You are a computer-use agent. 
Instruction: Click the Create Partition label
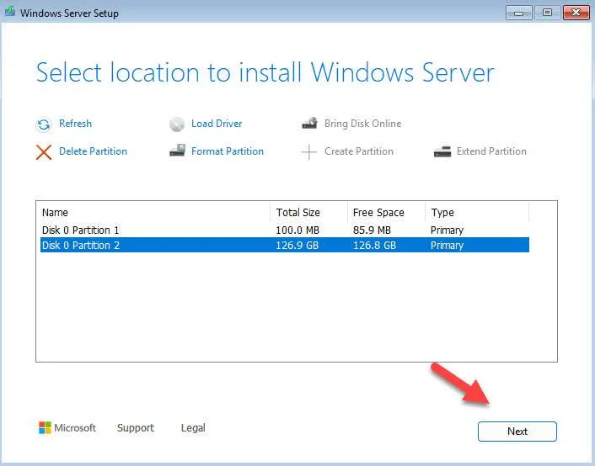pyautogui.click(x=358, y=151)
